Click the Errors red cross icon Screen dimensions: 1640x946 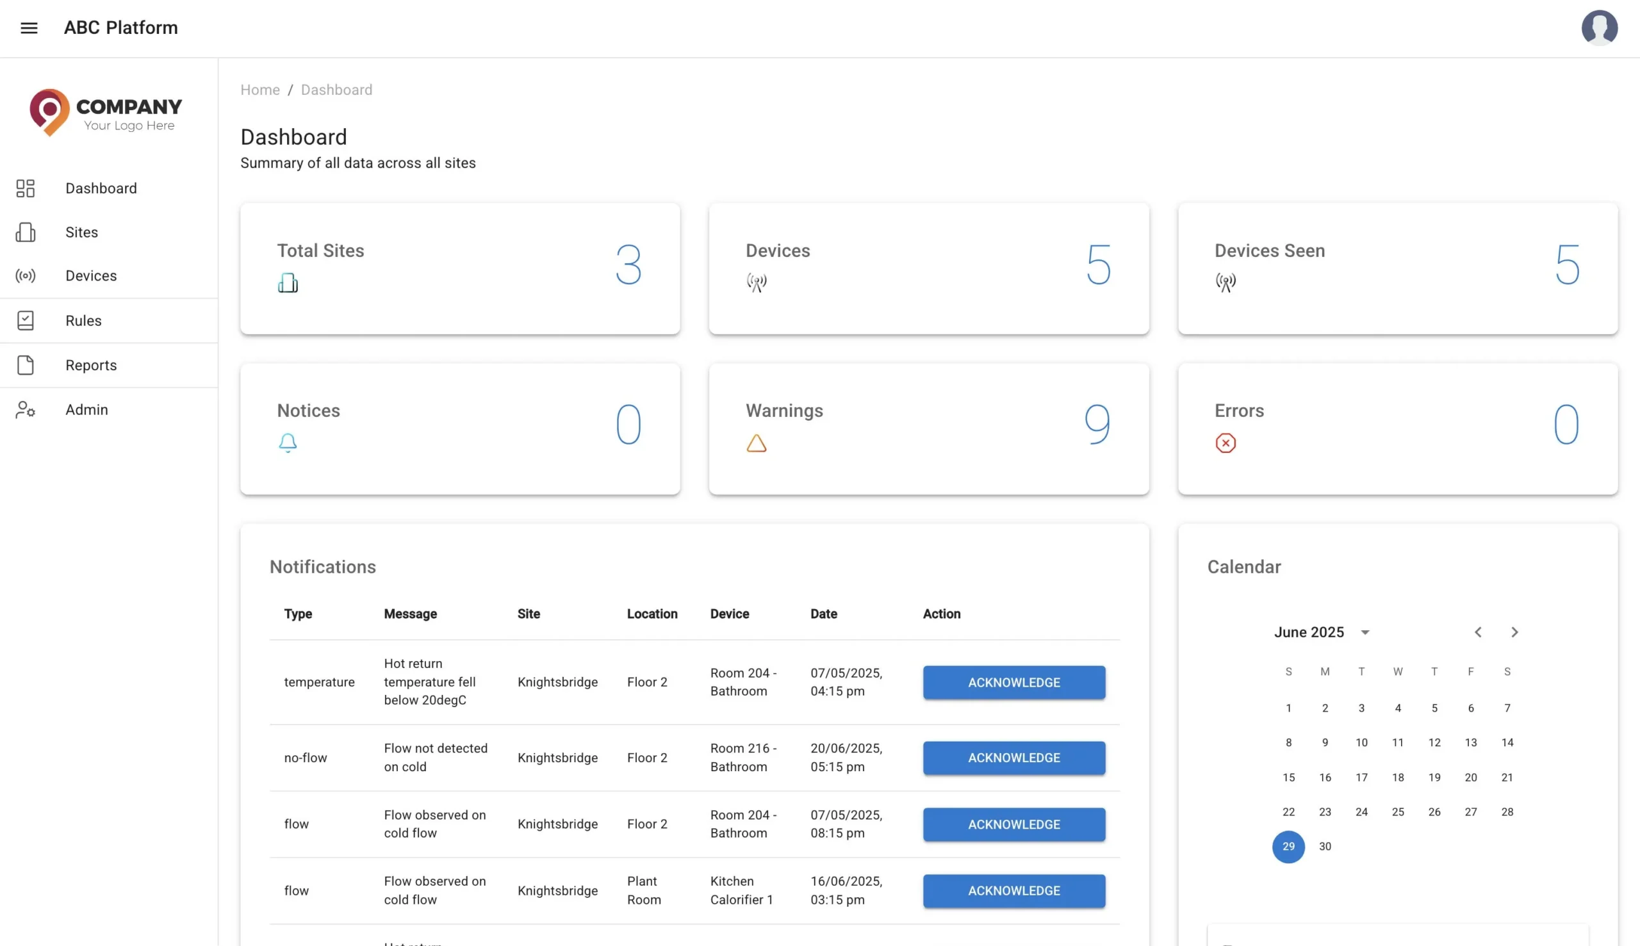point(1226,443)
